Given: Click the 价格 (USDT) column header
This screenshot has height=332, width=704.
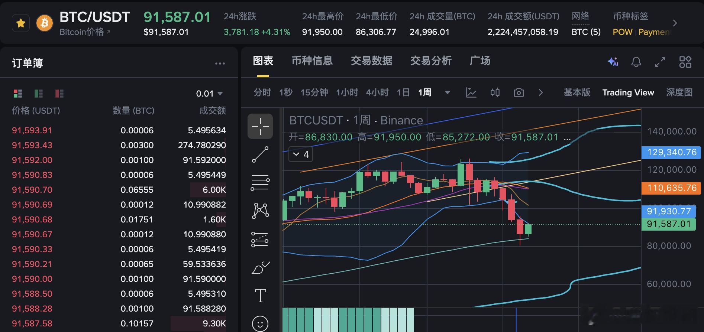Looking at the screenshot, I should 36,111.
